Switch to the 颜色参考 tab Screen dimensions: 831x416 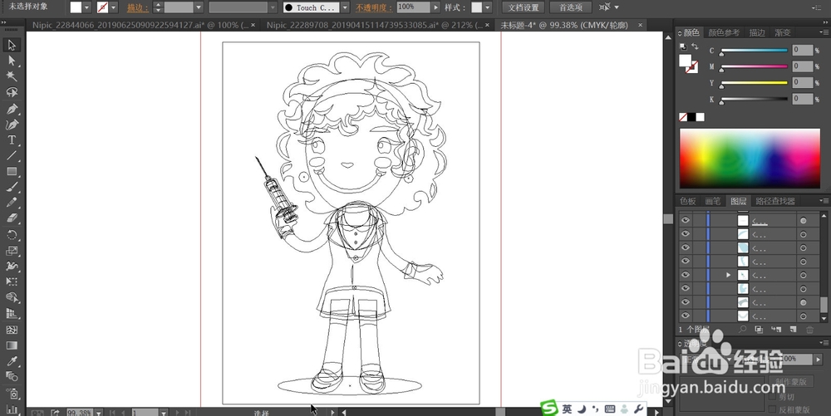[x=724, y=33]
